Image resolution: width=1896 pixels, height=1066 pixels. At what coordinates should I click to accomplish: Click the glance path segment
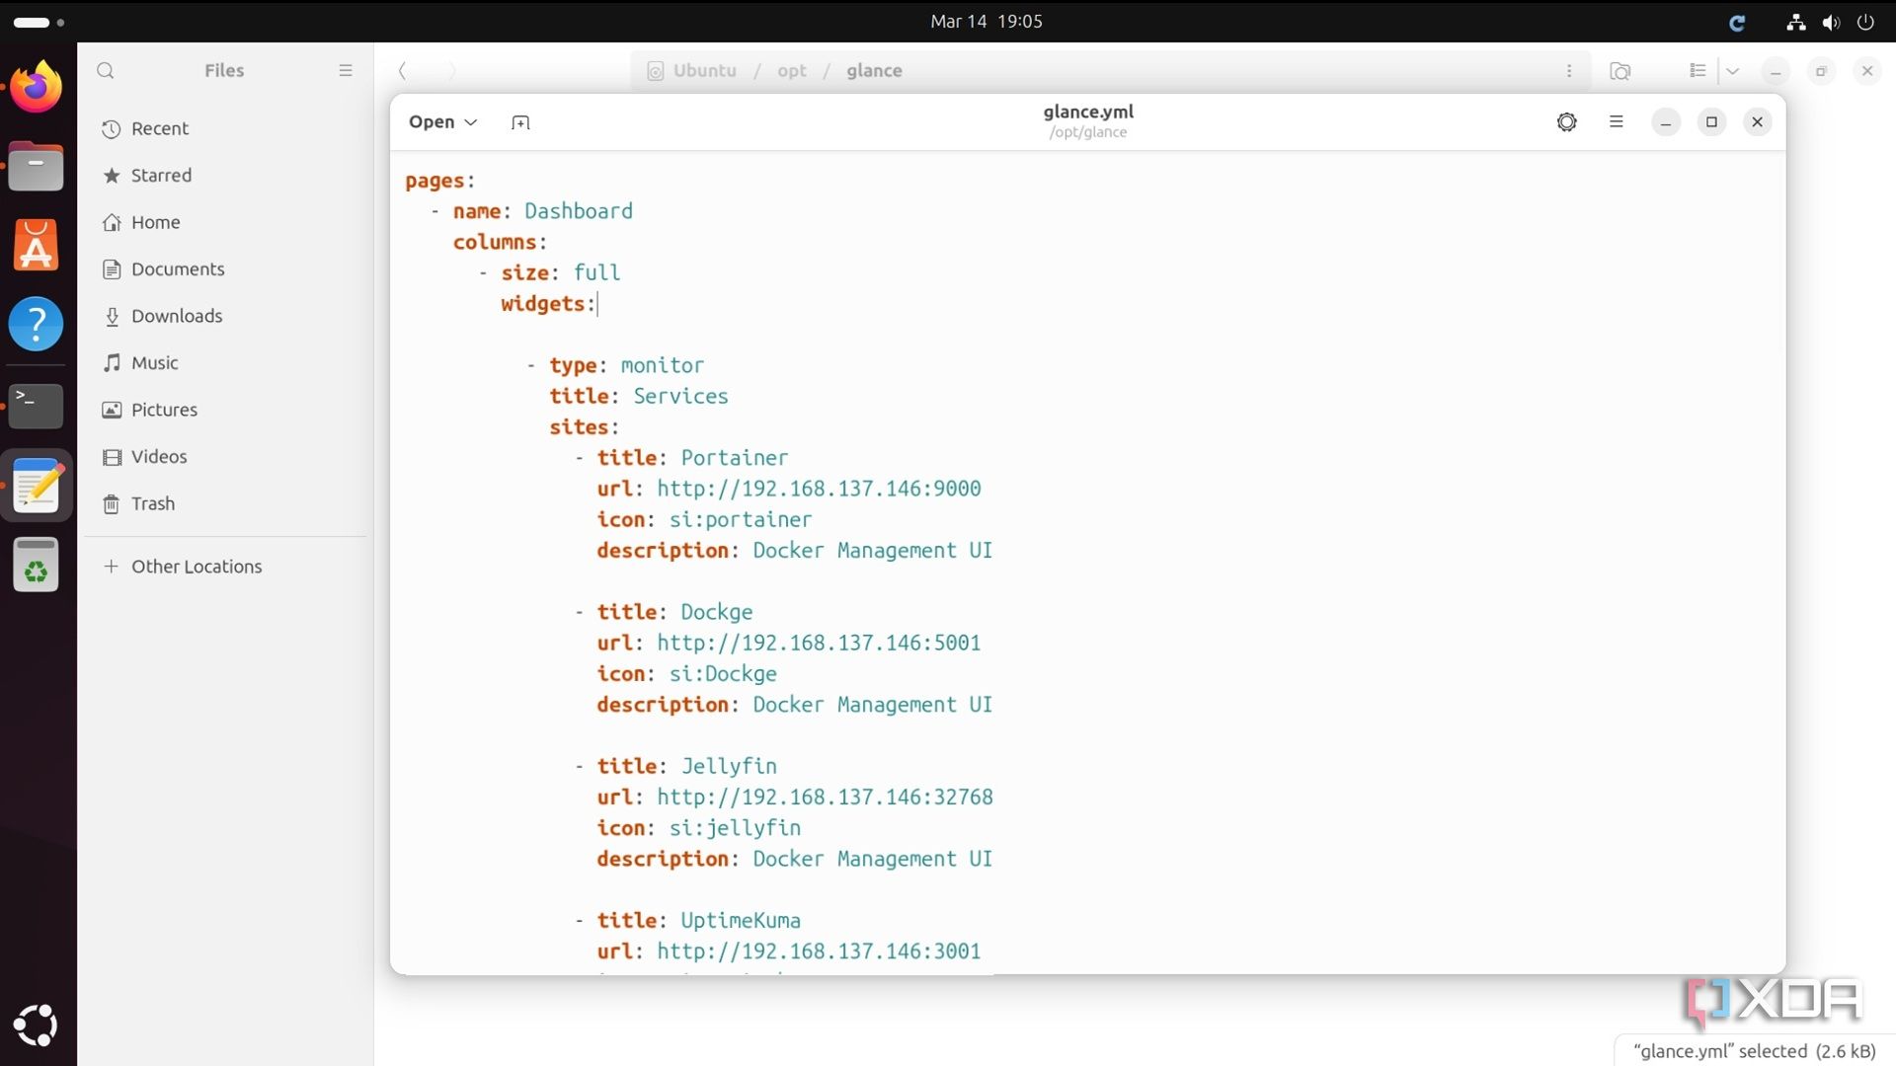pos(874,71)
